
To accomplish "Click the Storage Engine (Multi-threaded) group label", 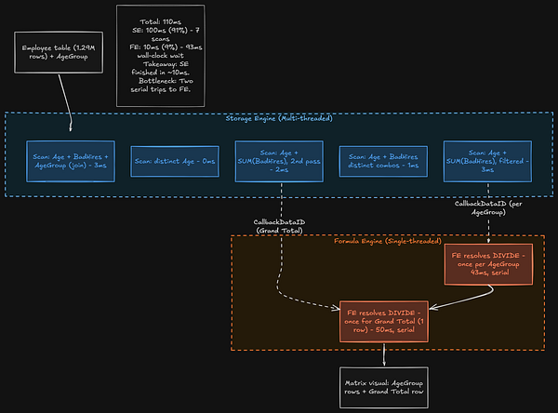I will click(x=279, y=118).
